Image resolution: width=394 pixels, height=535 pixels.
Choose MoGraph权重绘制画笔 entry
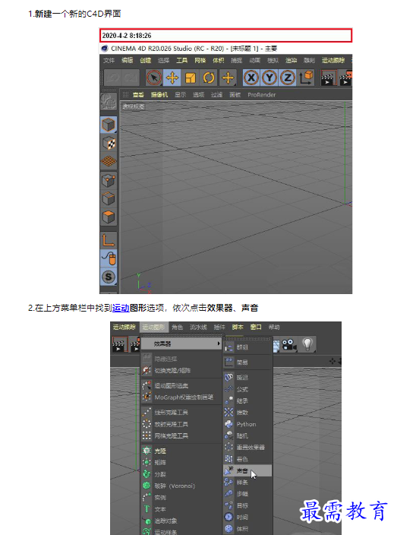tap(181, 397)
